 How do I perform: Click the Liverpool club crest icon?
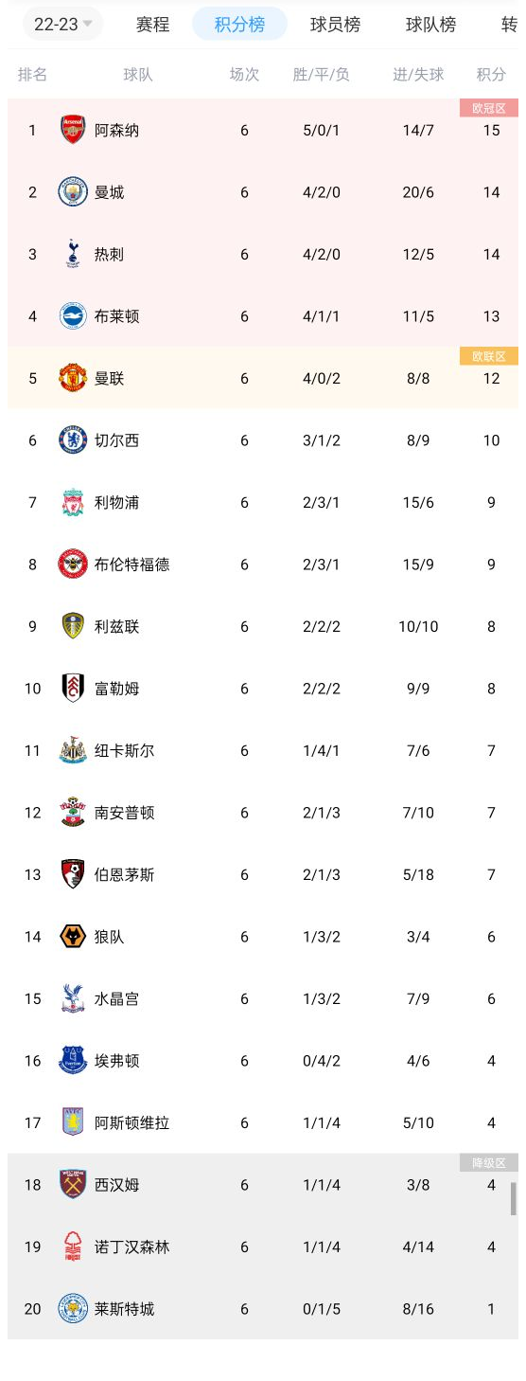73,502
